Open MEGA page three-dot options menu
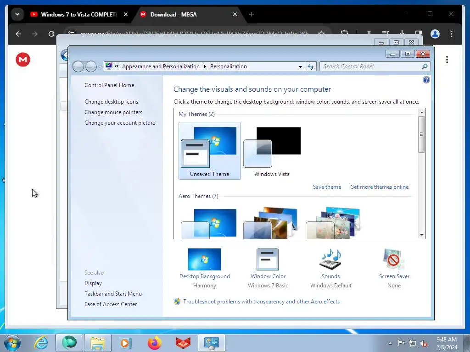The image size is (470, 352). (447, 60)
